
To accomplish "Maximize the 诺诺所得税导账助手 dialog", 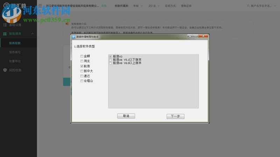I will click(x=196, y=36).
